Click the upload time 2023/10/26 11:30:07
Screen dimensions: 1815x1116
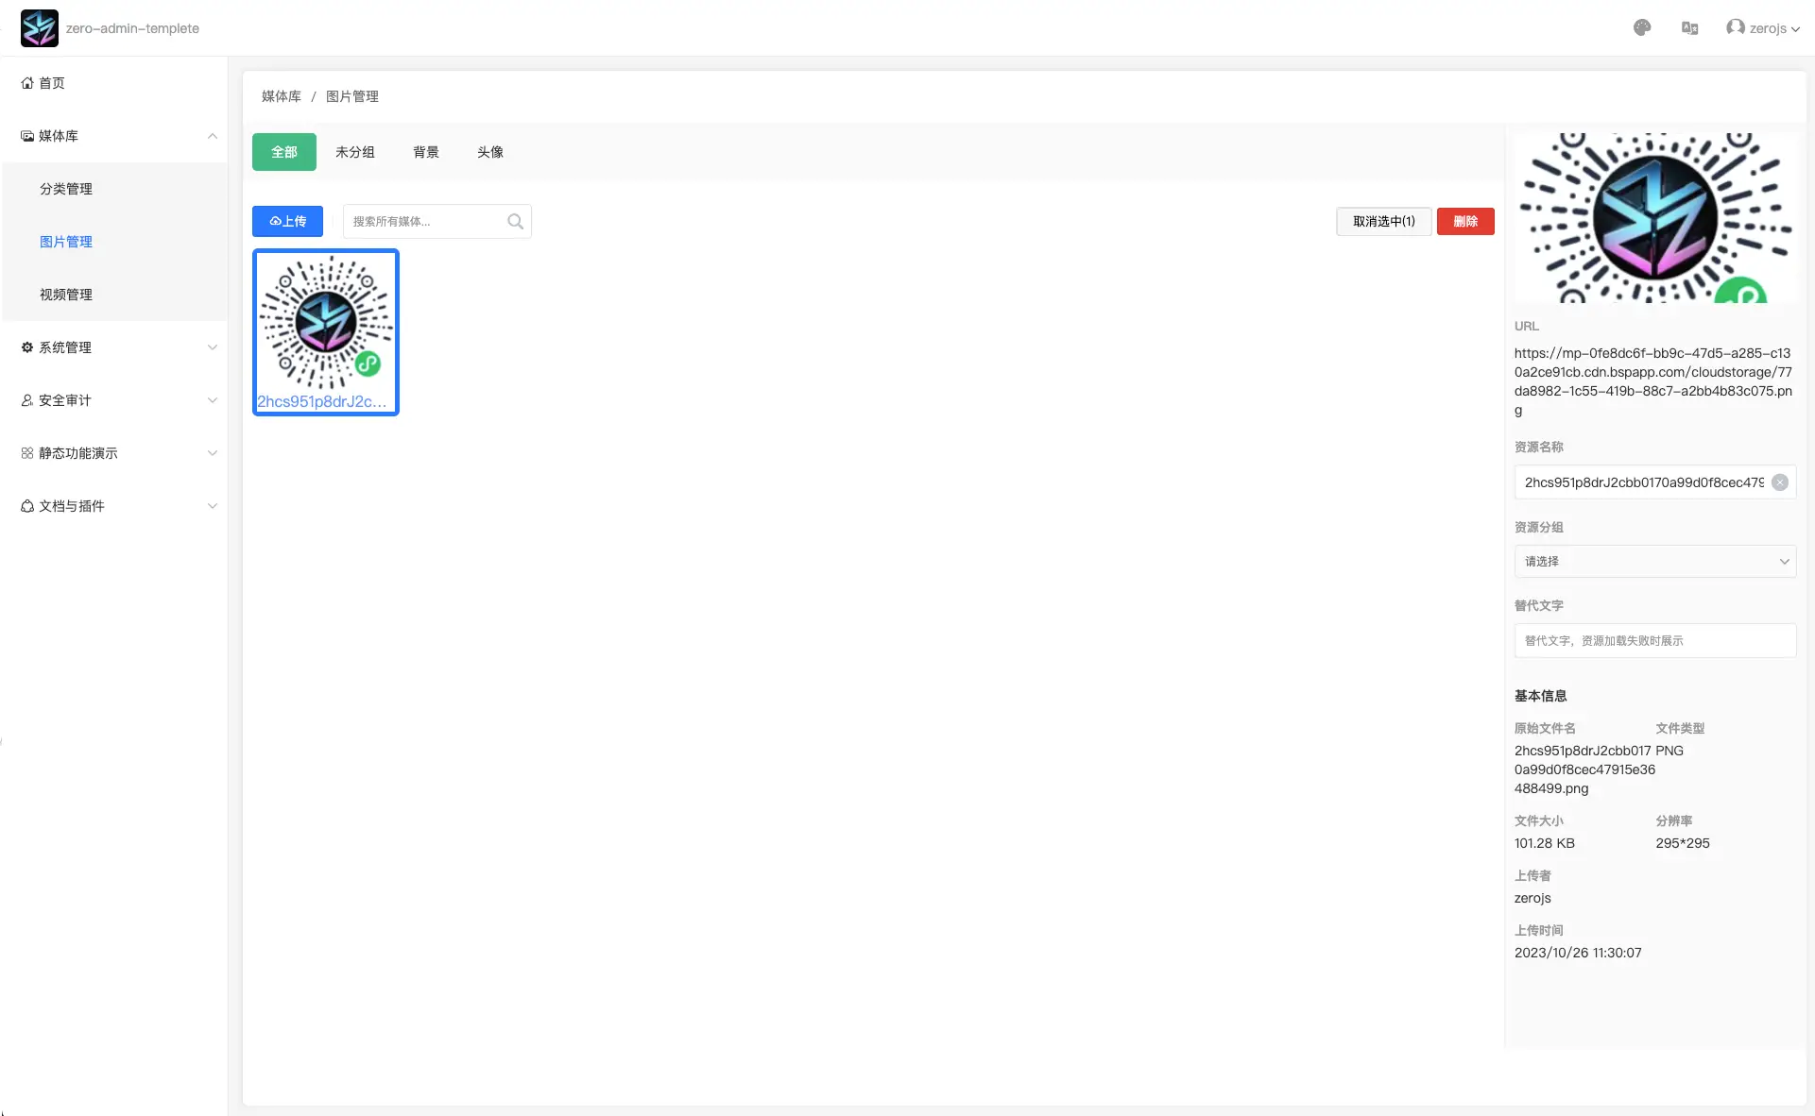point(1578,953)
